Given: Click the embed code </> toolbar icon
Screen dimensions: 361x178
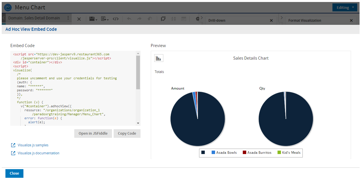Looking at the screenshot, I should coord(116,19).
